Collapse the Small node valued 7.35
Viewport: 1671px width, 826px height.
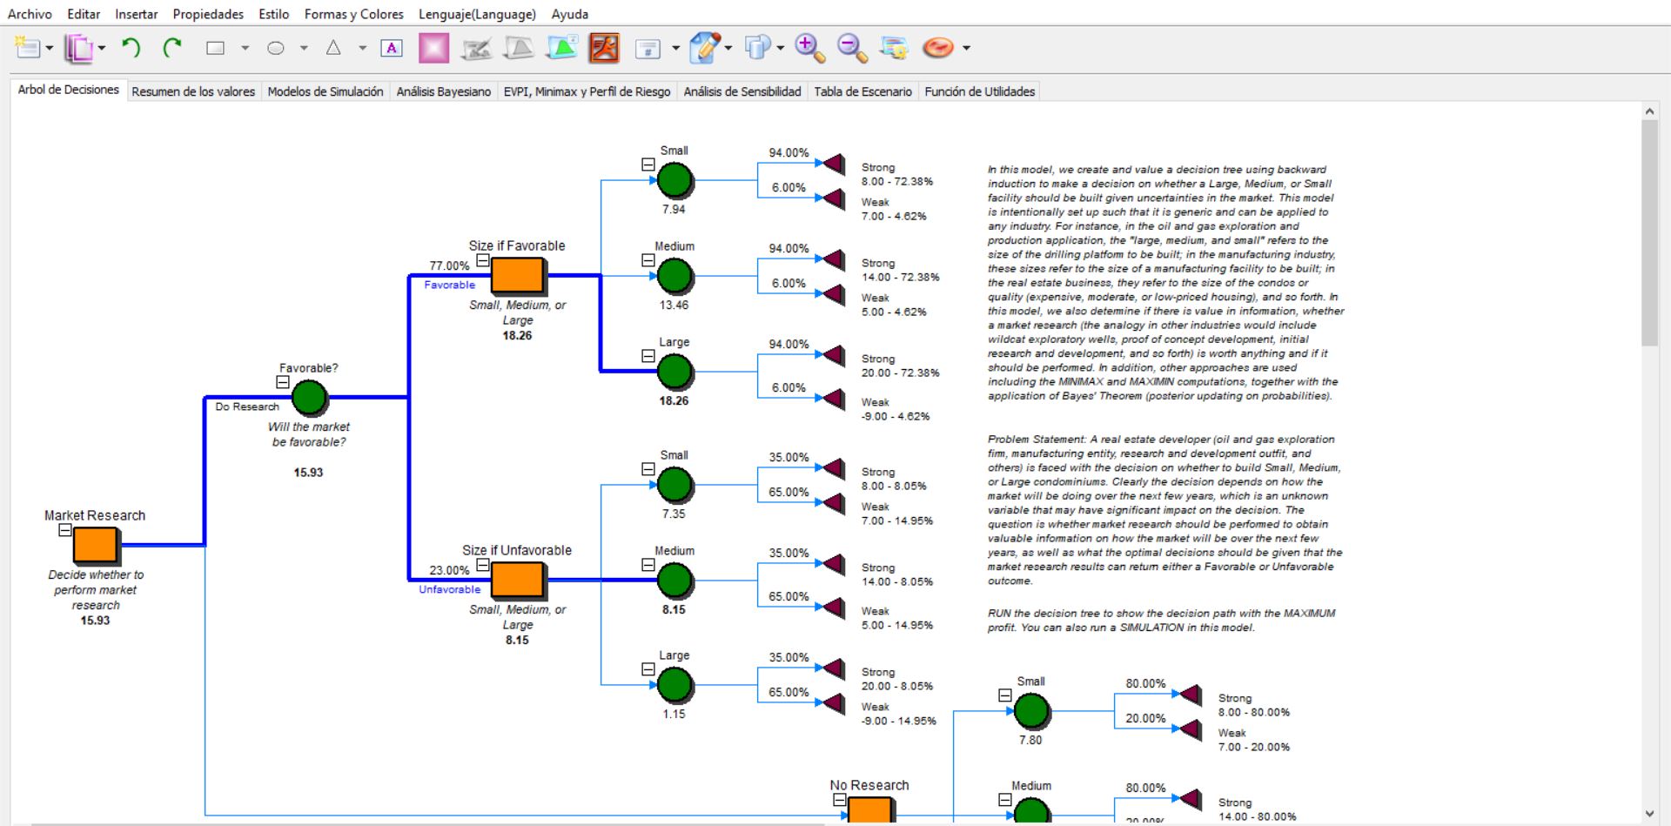pyautogui.click(x=648, y=469)
